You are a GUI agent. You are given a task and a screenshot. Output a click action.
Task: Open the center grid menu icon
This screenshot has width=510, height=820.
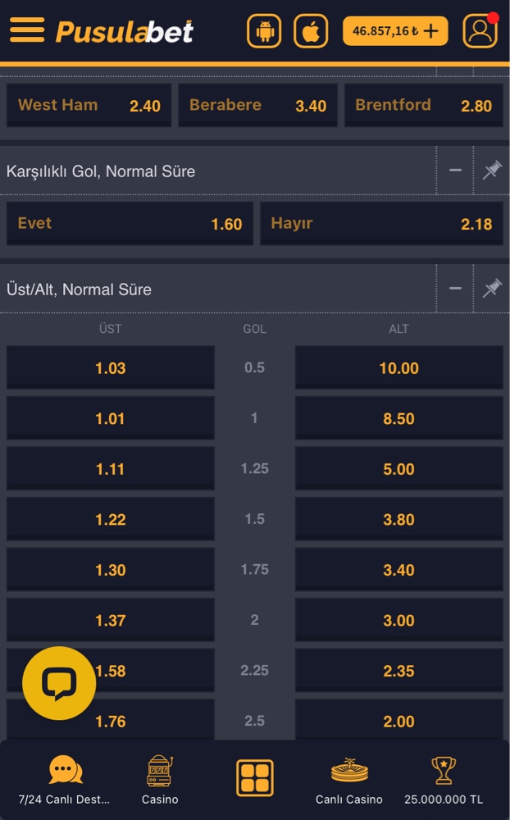(x=255, y=777)
